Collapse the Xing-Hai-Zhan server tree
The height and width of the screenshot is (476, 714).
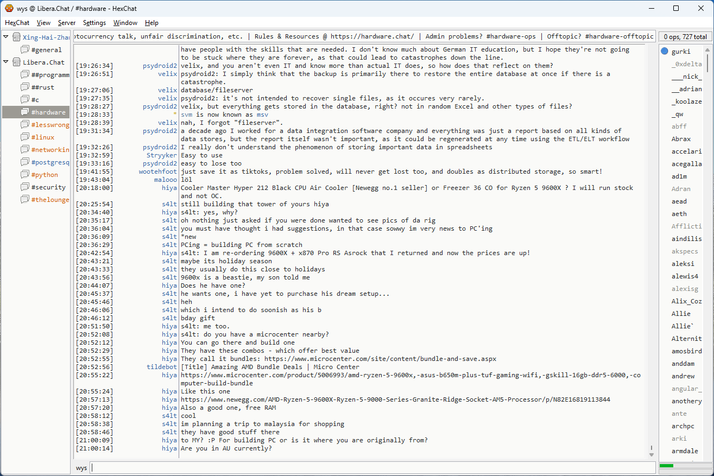click(6, 37)
